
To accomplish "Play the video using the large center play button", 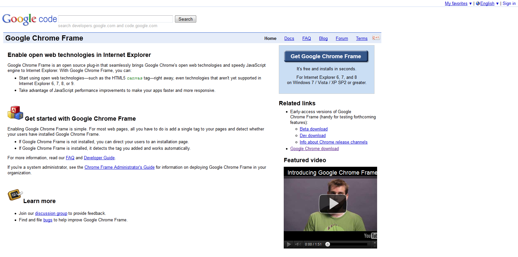I will pos(333,204).
